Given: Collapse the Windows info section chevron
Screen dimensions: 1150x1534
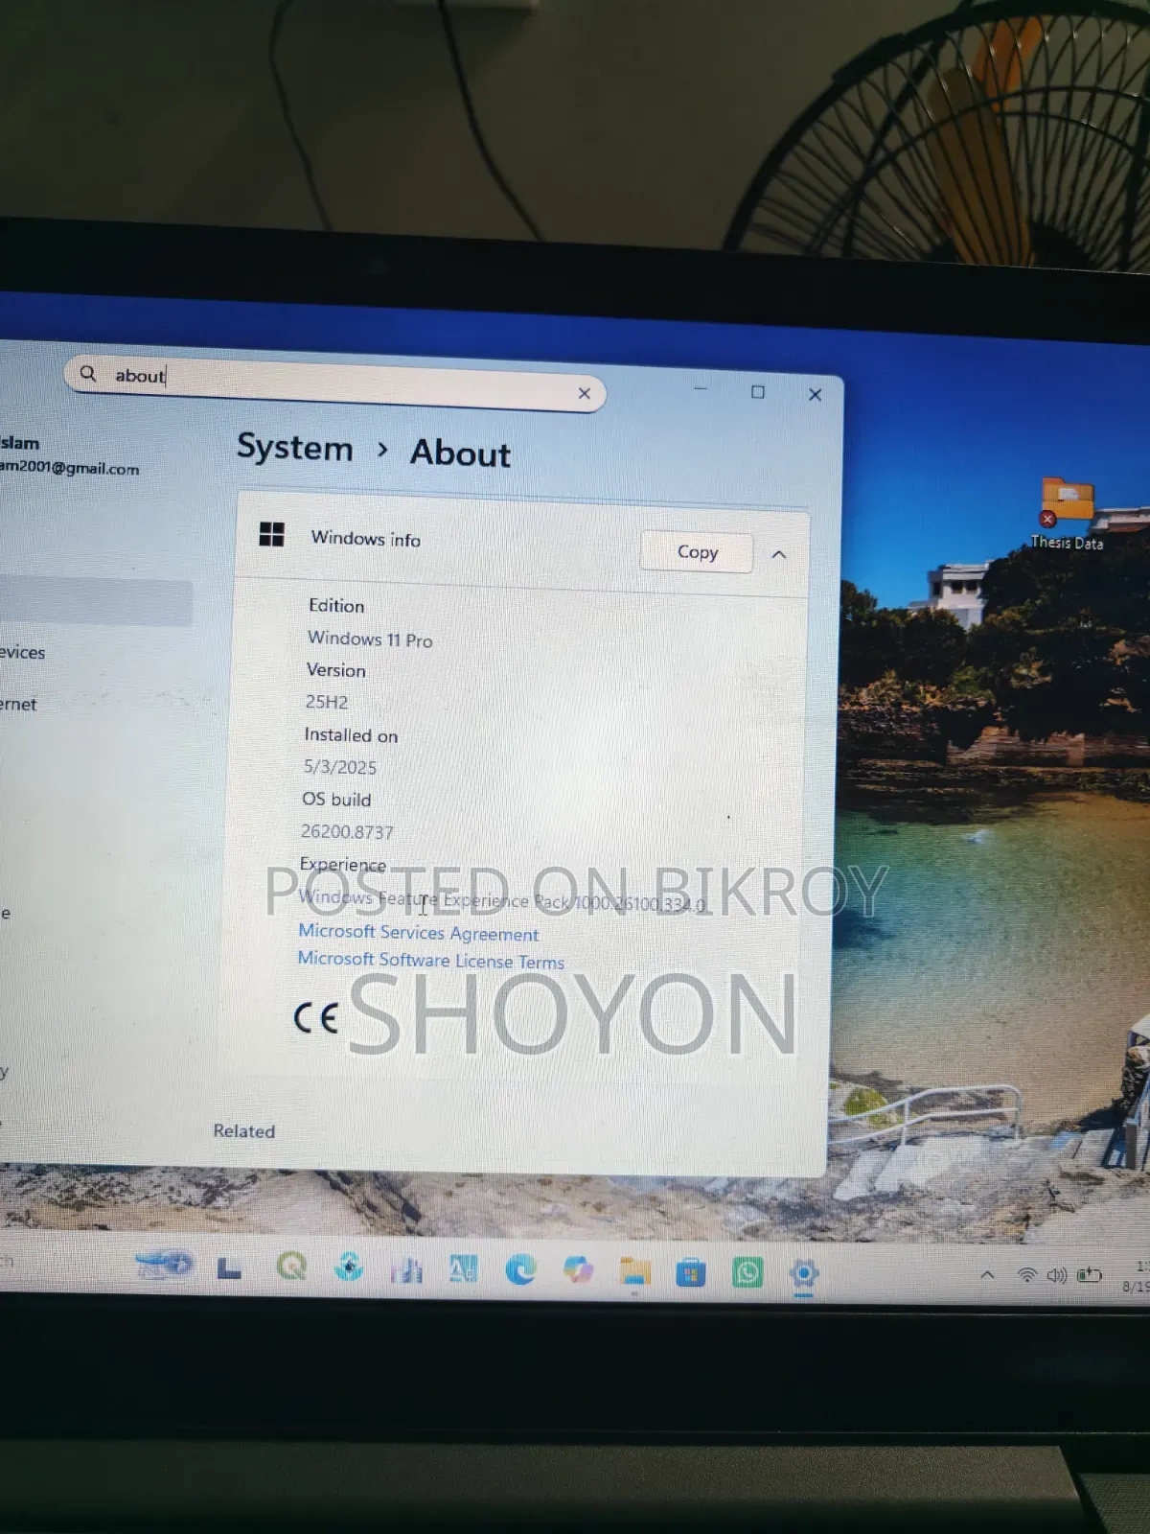Looking at the screenshot, I should tap(779, 554).
